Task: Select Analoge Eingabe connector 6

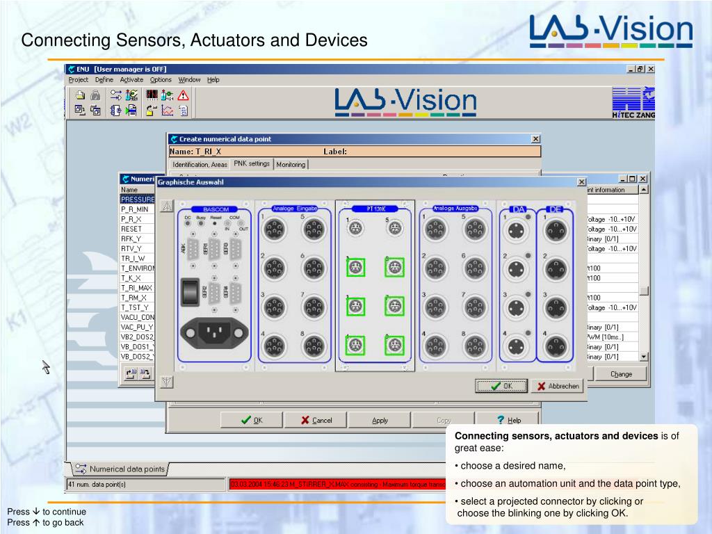Action: click(314, 268)
